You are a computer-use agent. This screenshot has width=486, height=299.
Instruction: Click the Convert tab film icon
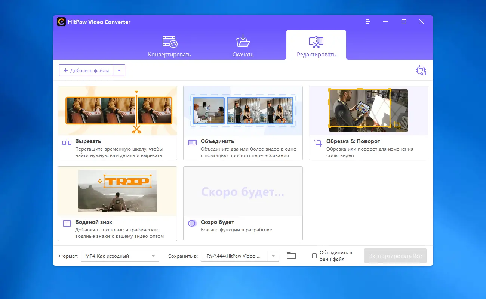(170, 42)
